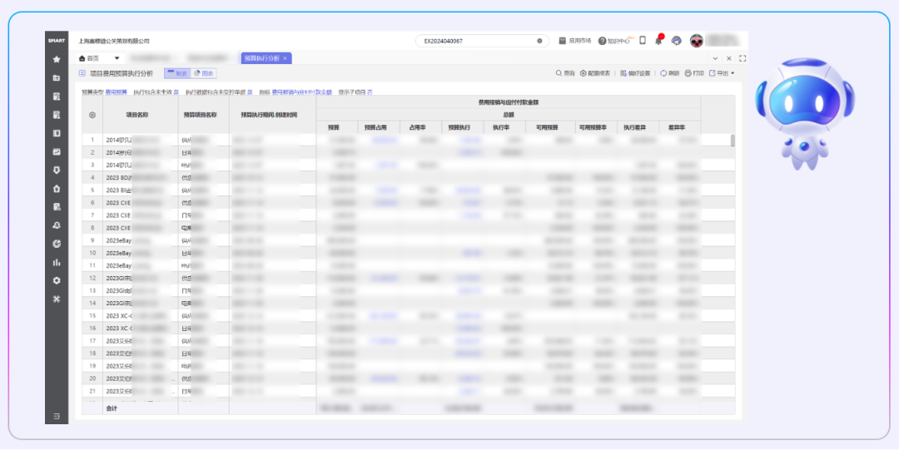
Task: Click the 打印 print icon
Action: pyautogui.click(x=694, y=73)
